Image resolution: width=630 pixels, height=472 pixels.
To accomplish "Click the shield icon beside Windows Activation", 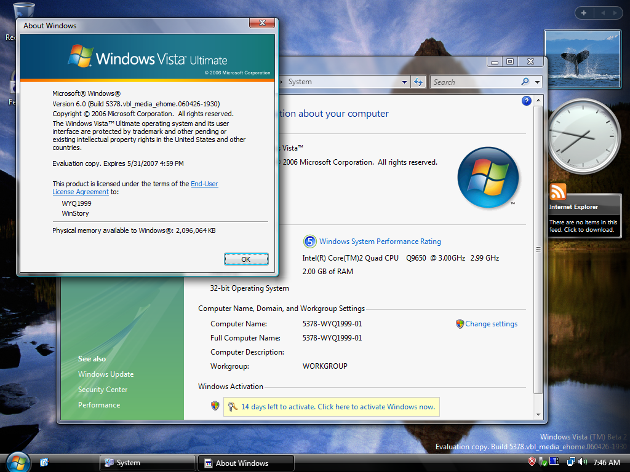I will pyautogui.click(x=215, y=406).
